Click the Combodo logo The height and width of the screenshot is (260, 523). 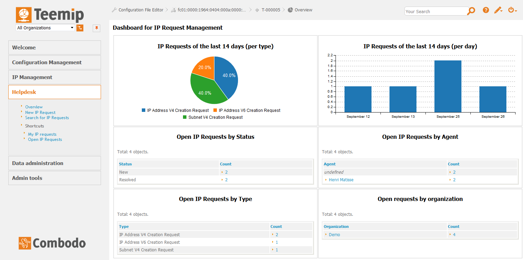point(52,243)
